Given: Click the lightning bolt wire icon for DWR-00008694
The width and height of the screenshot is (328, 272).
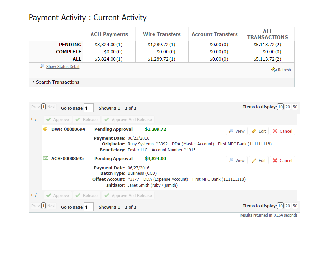Looking at the screenshot, I should pyautogui.click(x=46, y=129).
